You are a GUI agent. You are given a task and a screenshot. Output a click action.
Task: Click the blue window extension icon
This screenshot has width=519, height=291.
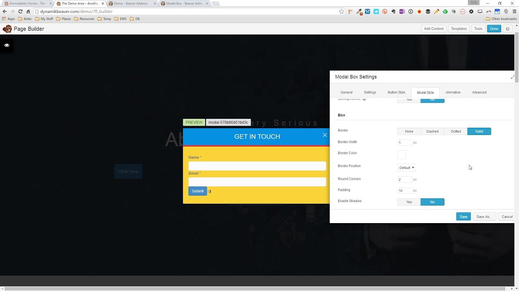tap(497, 12)
